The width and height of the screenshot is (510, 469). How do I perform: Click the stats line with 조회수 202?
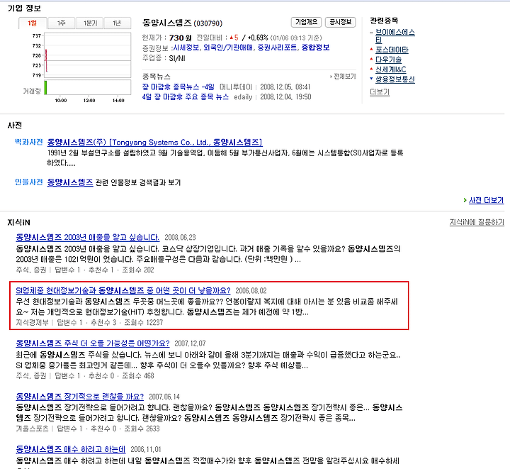85,270
